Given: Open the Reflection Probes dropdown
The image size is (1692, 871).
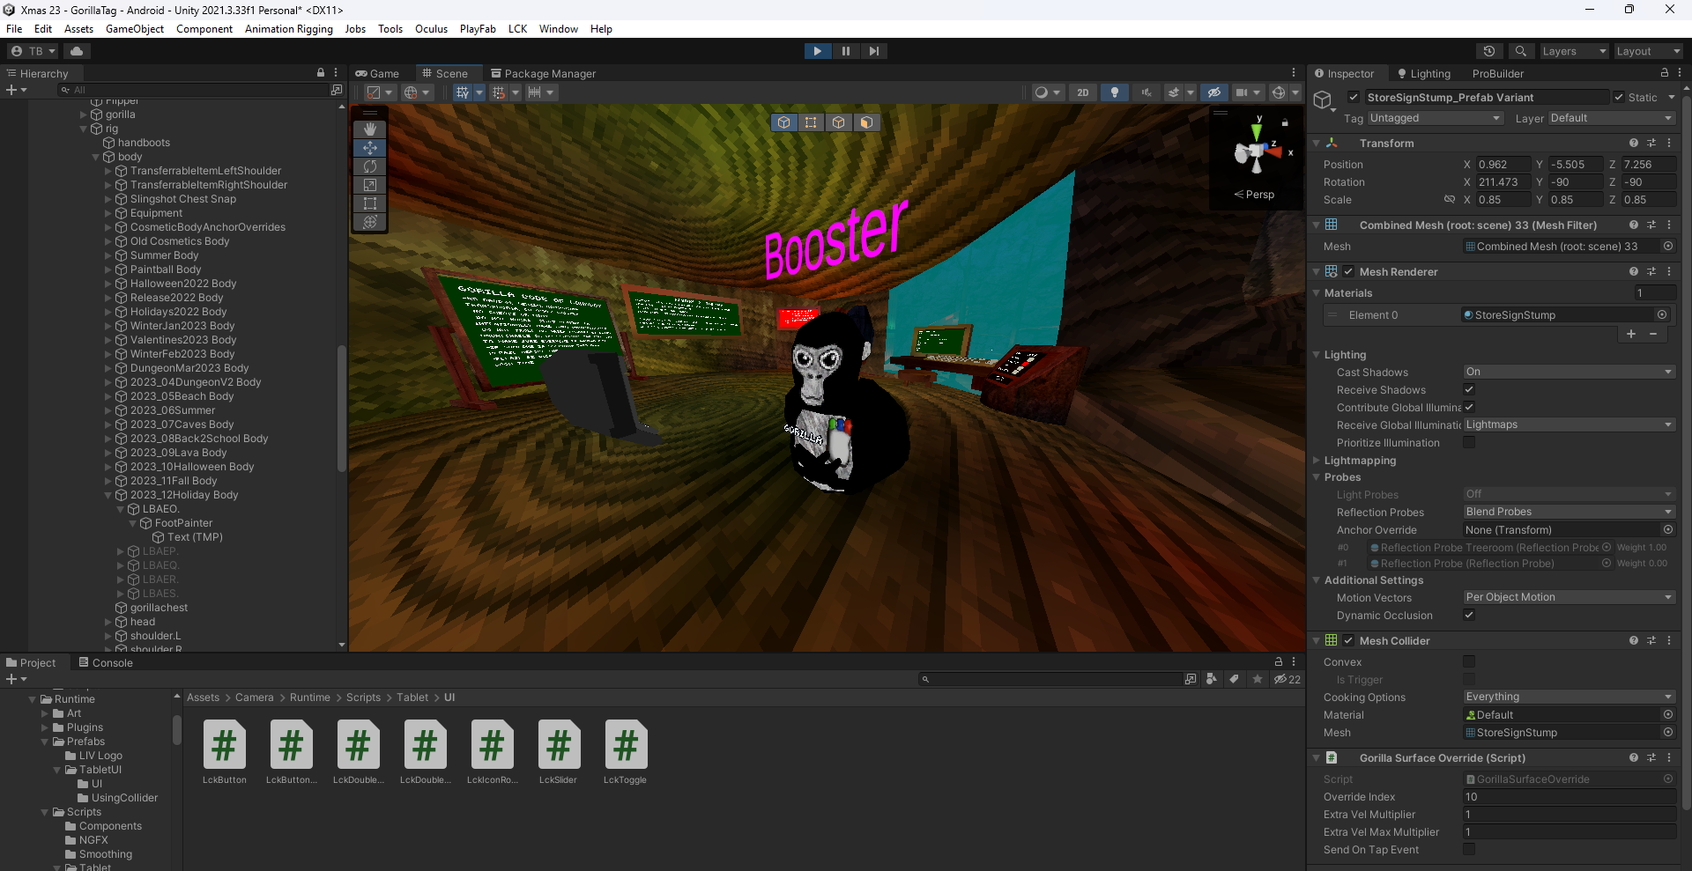Looking at the screenshot, I should 1569,512.
